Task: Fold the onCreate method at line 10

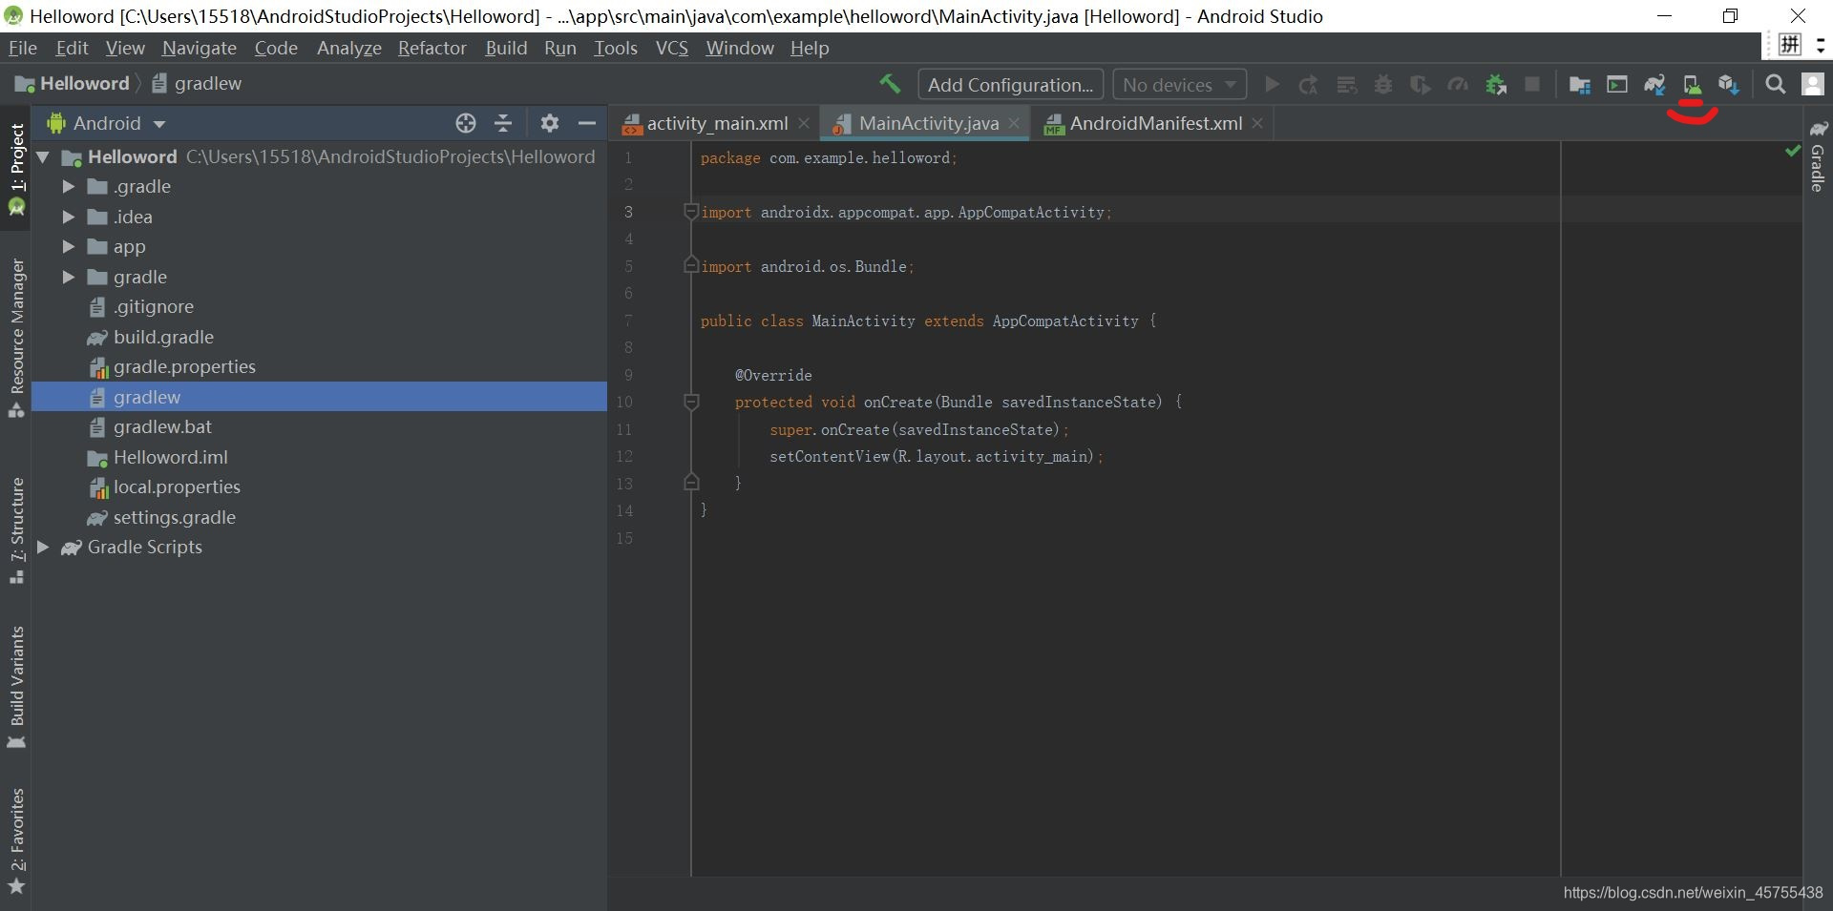Action: (691, 402)
